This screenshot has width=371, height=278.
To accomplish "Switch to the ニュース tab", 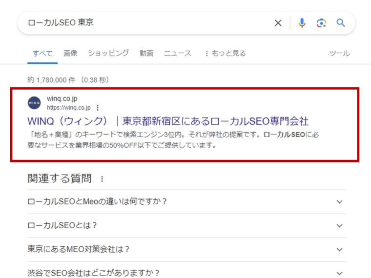I will tap(178, 53).
